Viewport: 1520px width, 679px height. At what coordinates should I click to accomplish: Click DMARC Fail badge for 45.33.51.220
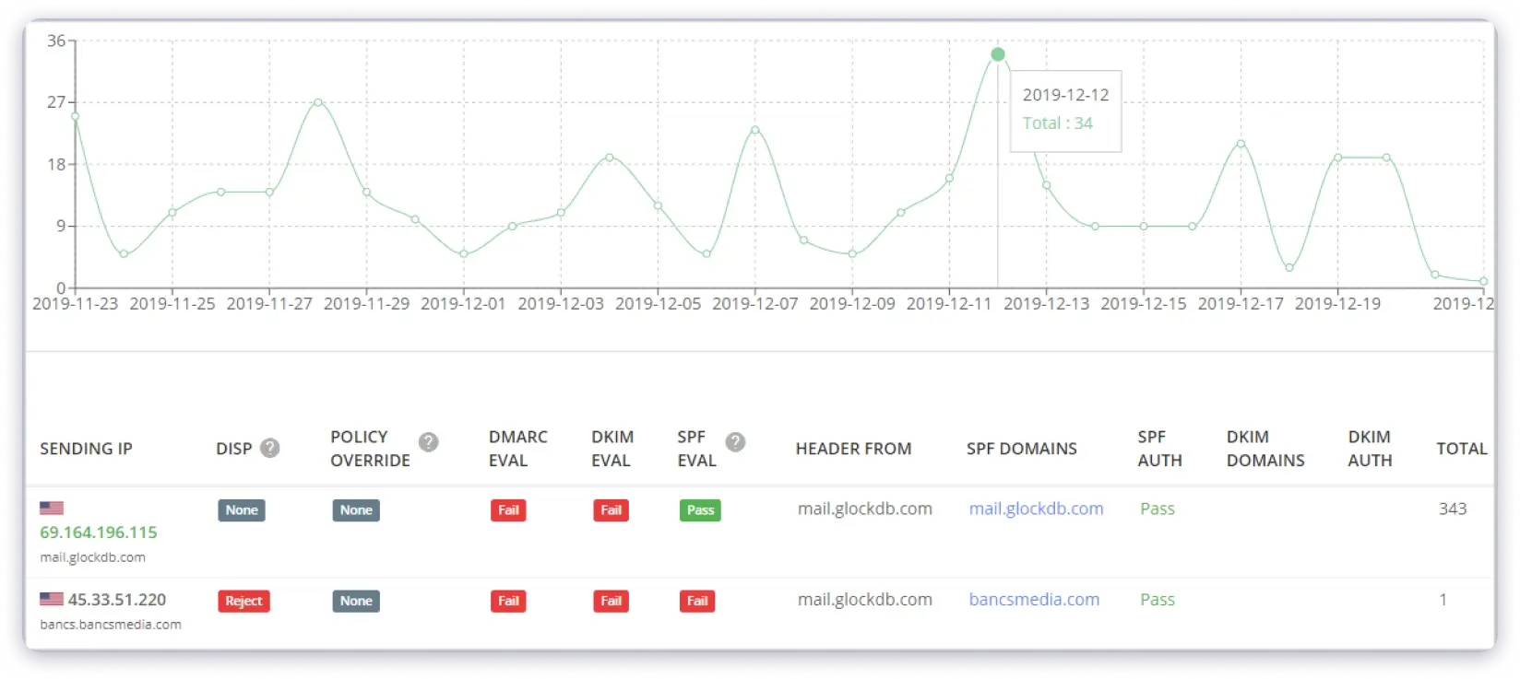point(508,602)
